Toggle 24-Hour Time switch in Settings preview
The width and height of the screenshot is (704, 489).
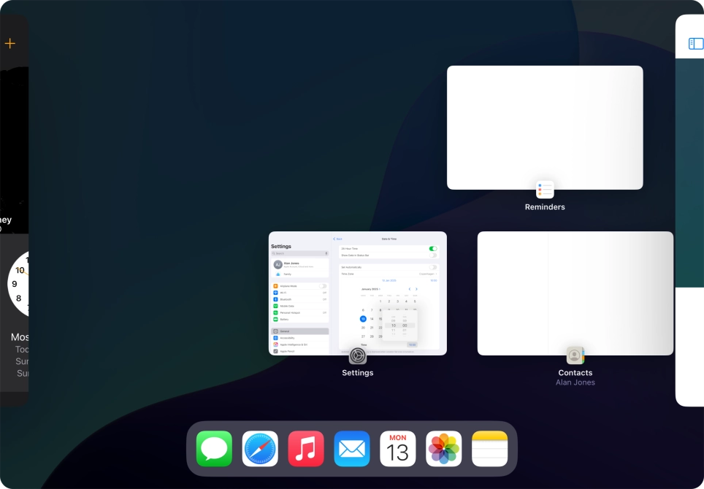(433, 249)
